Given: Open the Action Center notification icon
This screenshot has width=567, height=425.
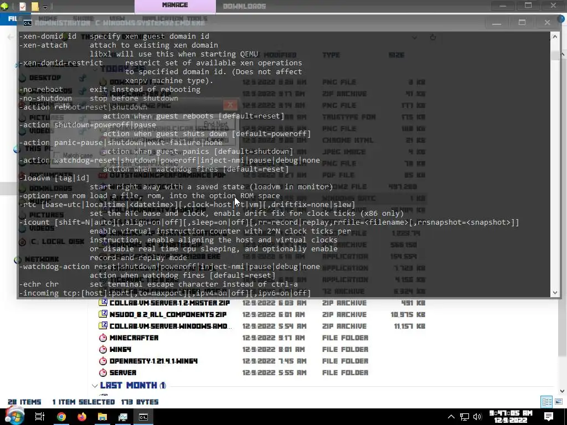Looking at the screenshot, I should (549, 417).
